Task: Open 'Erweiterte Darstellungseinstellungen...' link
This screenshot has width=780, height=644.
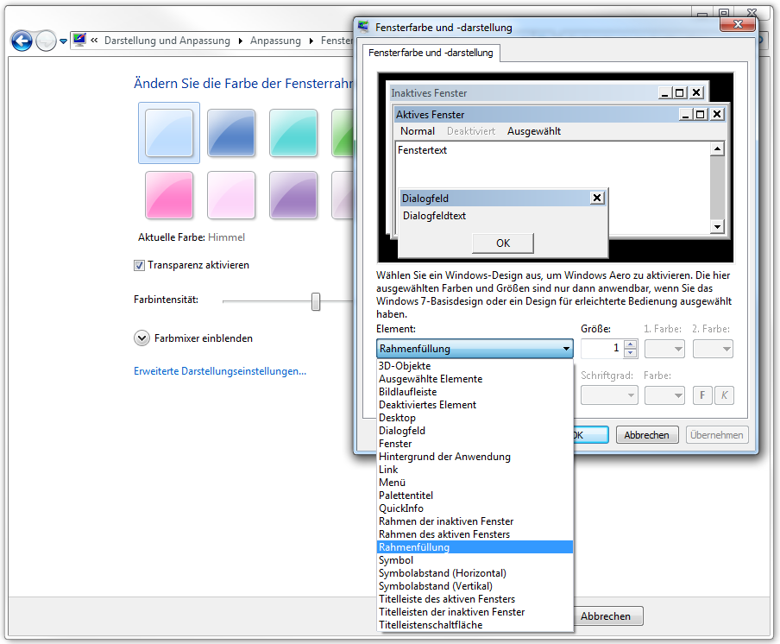Action: click(220, 371)
